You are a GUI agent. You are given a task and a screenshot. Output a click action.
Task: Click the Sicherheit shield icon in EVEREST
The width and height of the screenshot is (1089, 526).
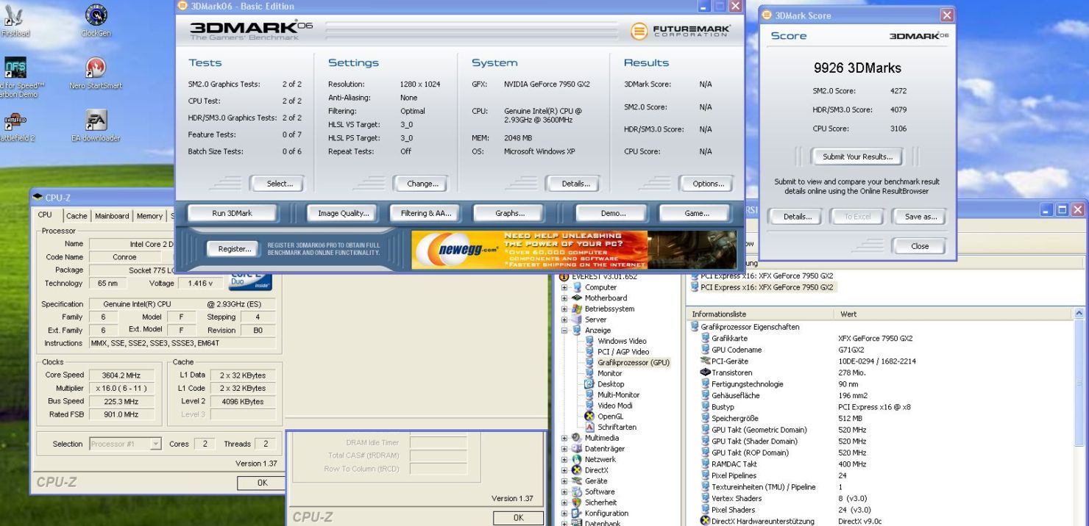(577, 502)
